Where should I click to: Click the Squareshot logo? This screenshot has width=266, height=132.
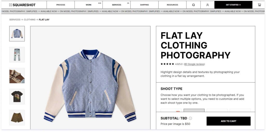tap(22, 5)
